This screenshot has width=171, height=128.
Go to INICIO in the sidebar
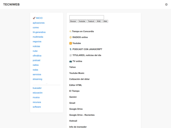[39, 18]
